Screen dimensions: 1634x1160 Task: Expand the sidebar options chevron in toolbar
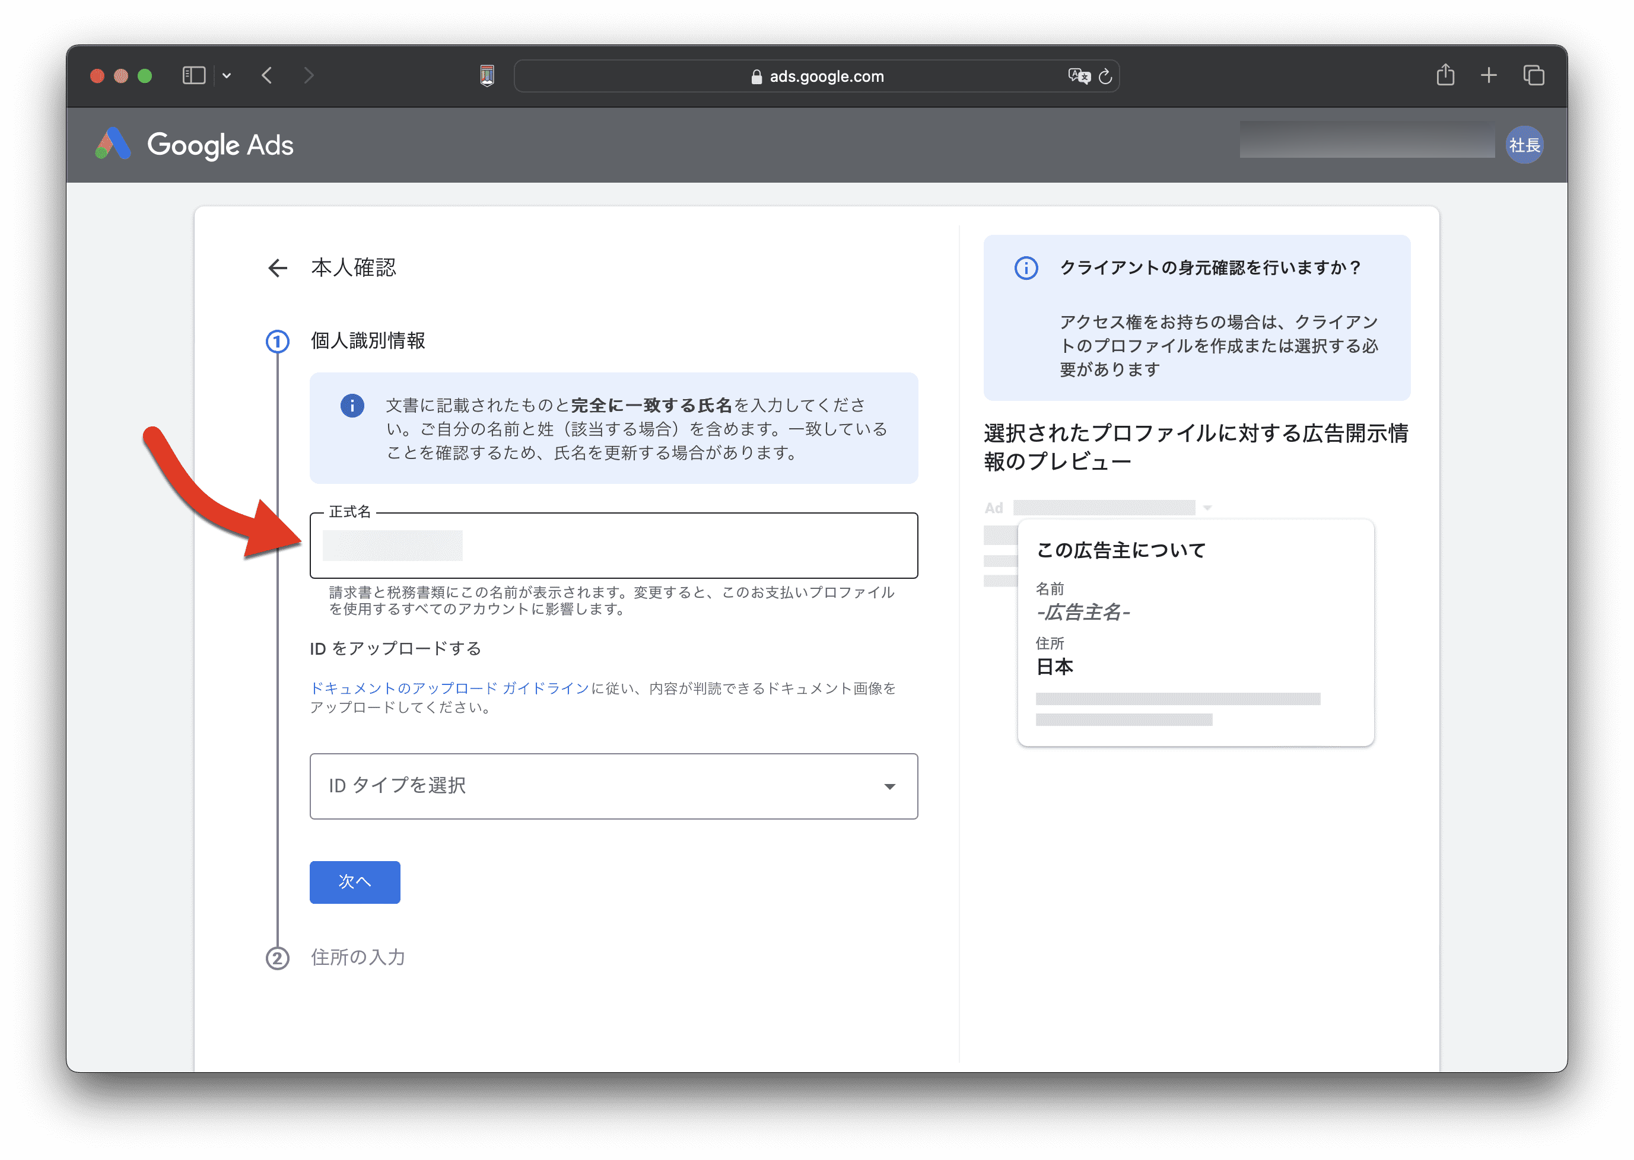[227, 76]
